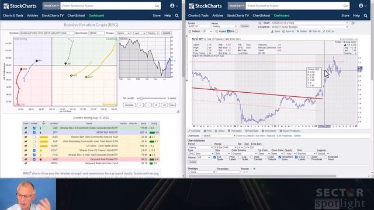
Task: Open ChartStyles Select dropdown
Action: [x=219, y=136]
